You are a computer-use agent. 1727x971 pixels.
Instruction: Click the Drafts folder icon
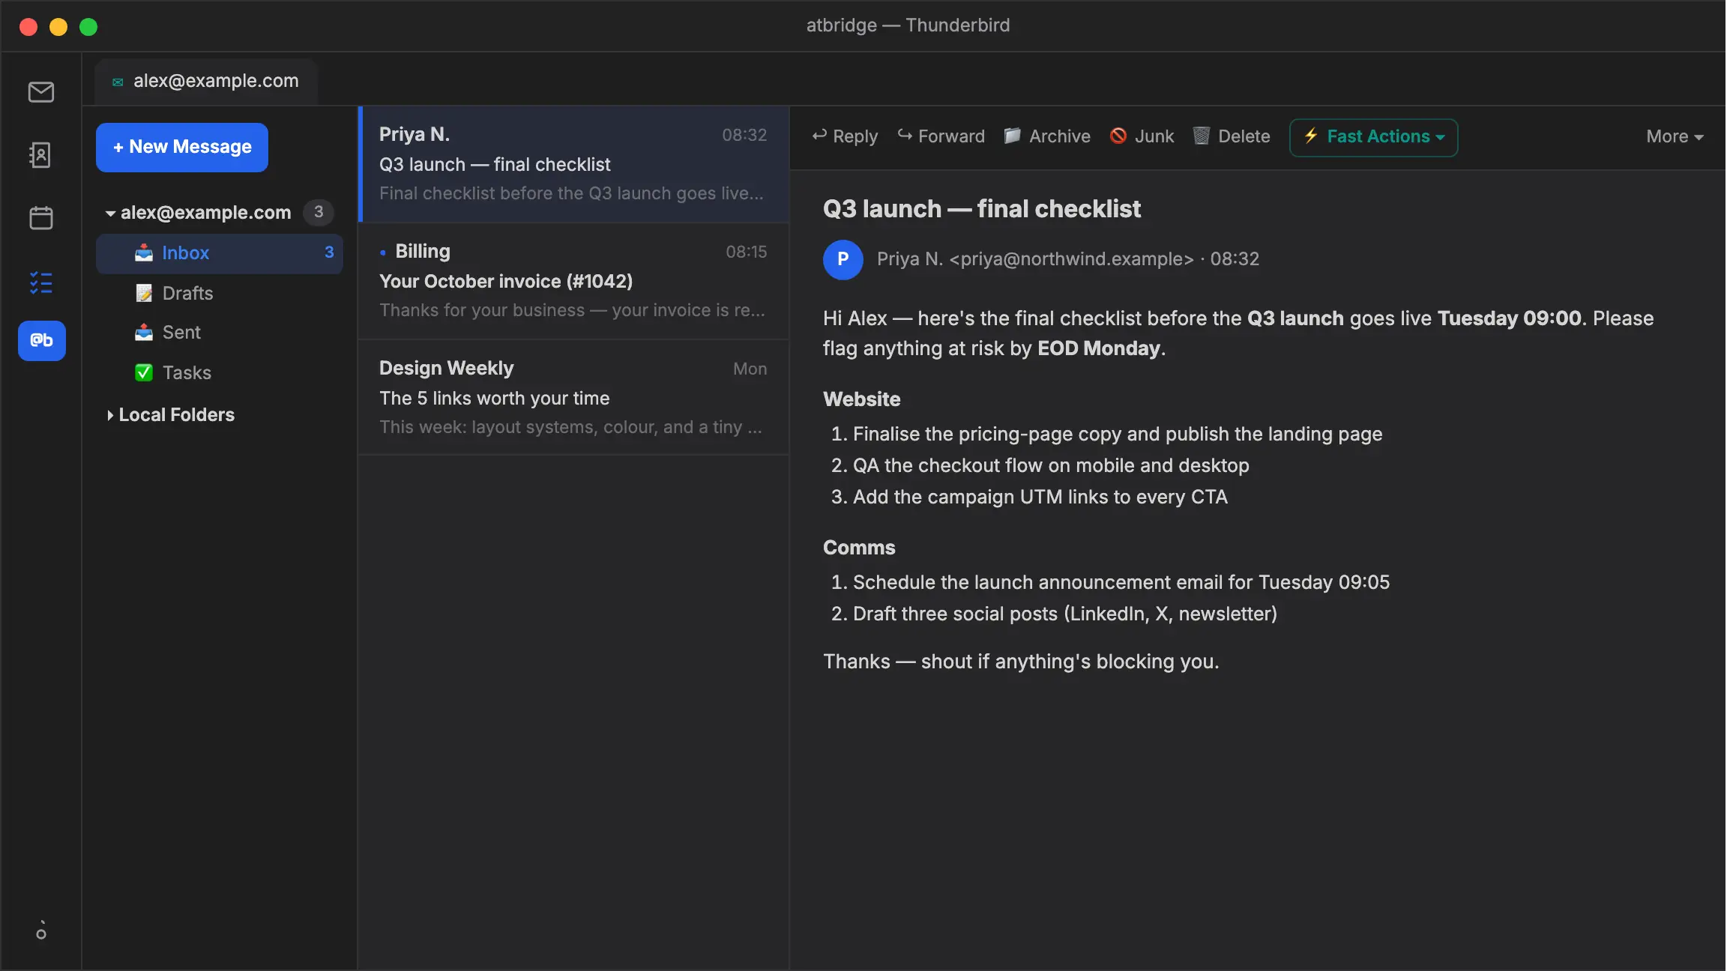[x=144, y=294]
